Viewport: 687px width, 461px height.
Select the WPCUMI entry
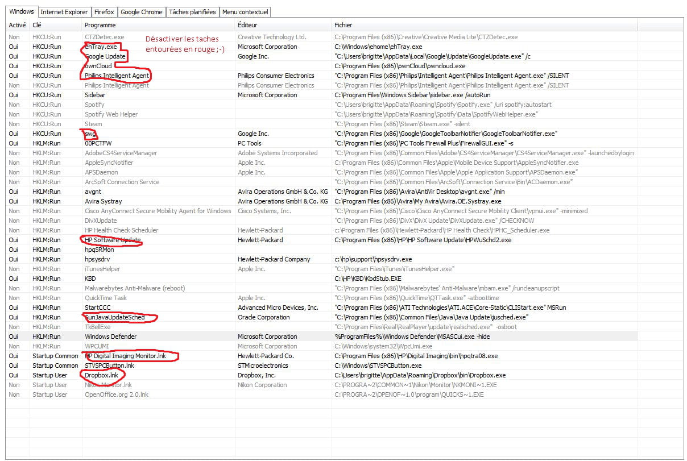click(97, 346)
